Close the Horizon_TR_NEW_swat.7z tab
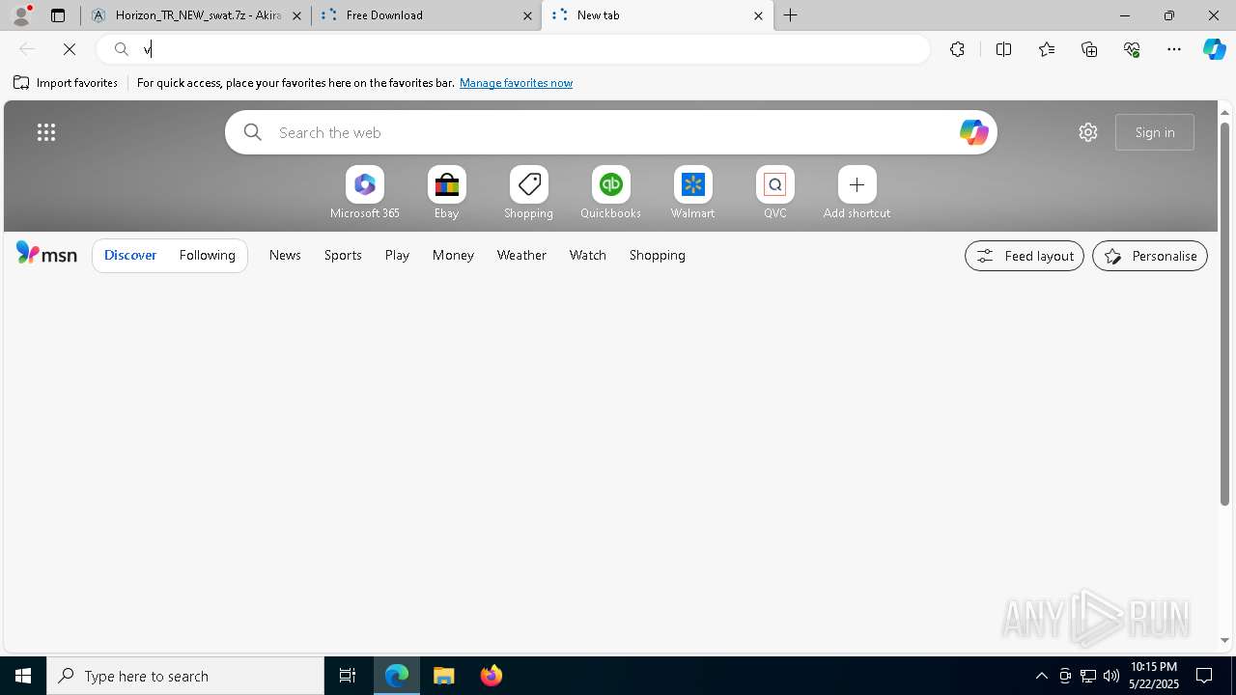The width and height of the screenshot is (1236, 695). (x=297, y=15)
